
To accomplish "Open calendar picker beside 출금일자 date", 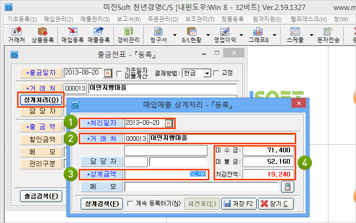I will [108, 73].
